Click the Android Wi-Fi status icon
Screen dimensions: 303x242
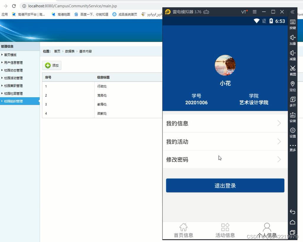[x=257, y=21]
